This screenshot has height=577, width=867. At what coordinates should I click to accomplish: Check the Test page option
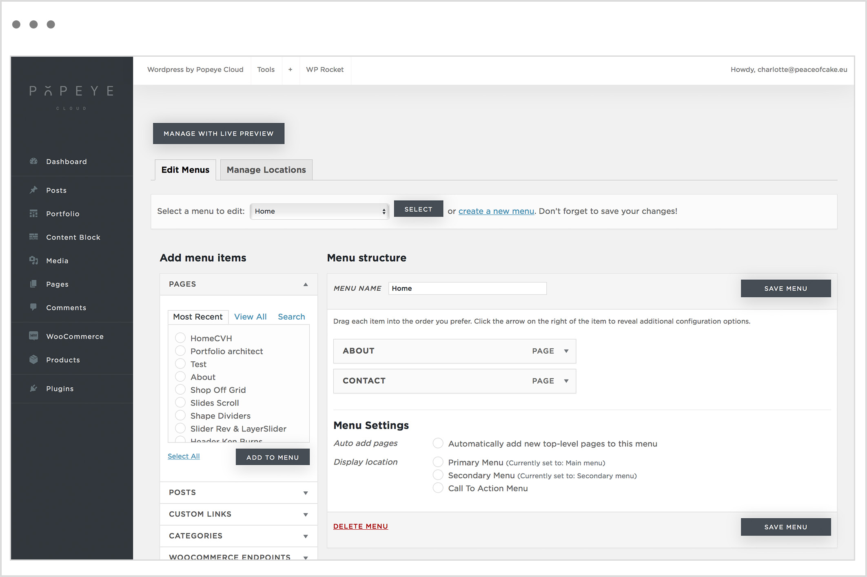tap(180, 364)
